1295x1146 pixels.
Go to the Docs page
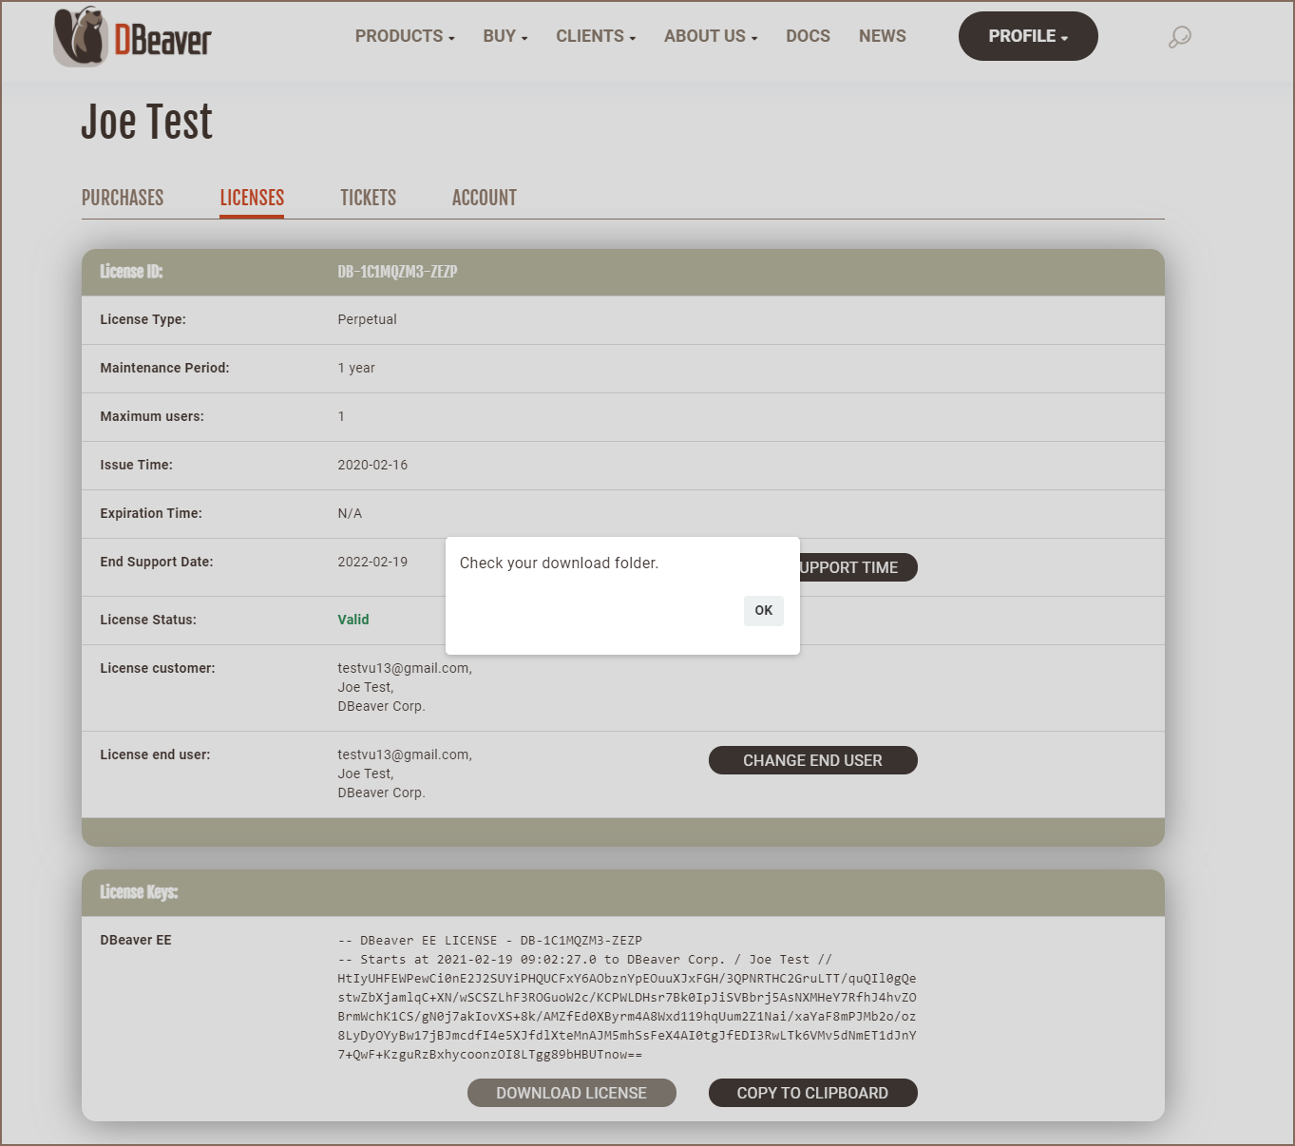[x=808, y=36]
